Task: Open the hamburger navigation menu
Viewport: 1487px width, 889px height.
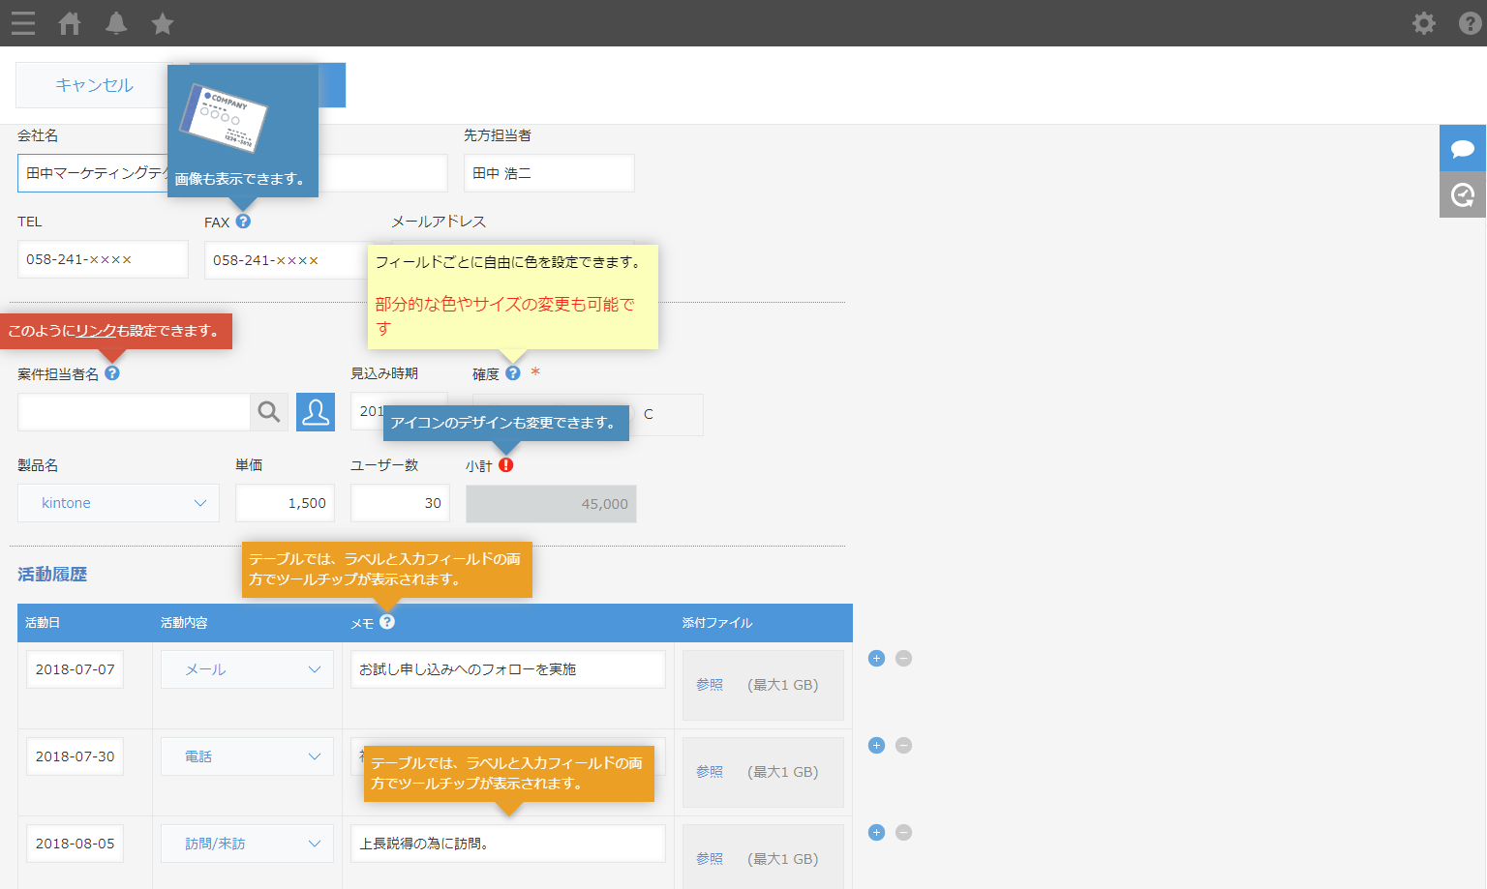Action: [x=22, y=23]
